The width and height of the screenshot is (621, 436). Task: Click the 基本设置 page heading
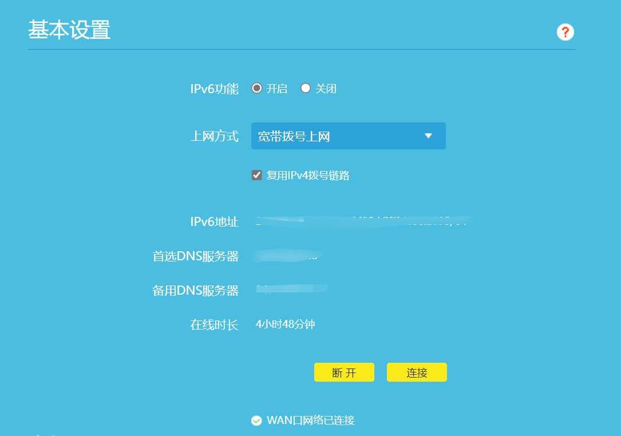coord(69,30)
